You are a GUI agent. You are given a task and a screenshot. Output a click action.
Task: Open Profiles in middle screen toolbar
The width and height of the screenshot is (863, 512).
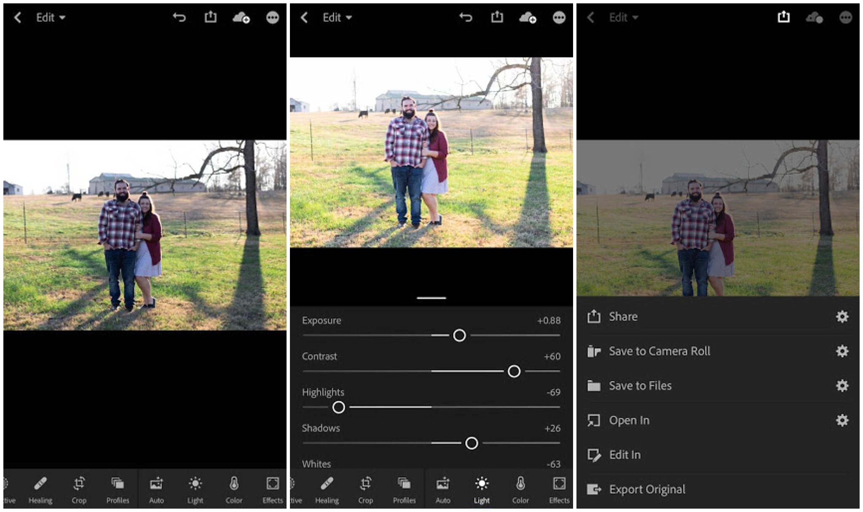[x=404, y=490]
